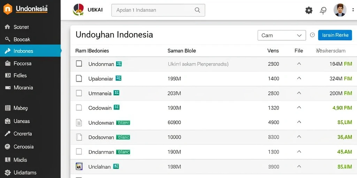Click the Uidartams gear icon in sidebar
The height and width of the screenshot is (178, 357).
click(x=8, y=172)
